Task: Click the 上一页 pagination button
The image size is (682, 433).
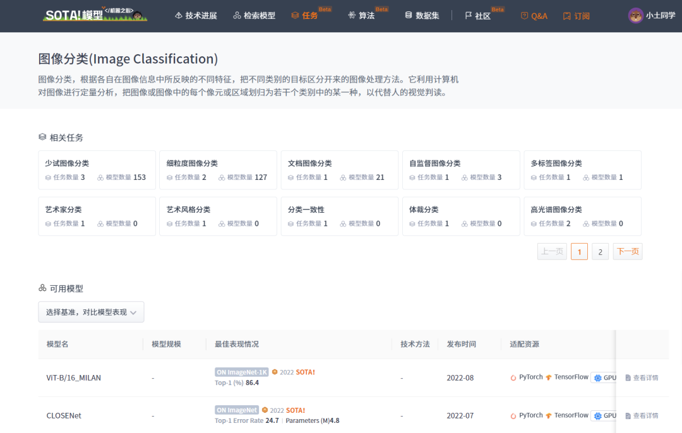Action: click(552, 251)
